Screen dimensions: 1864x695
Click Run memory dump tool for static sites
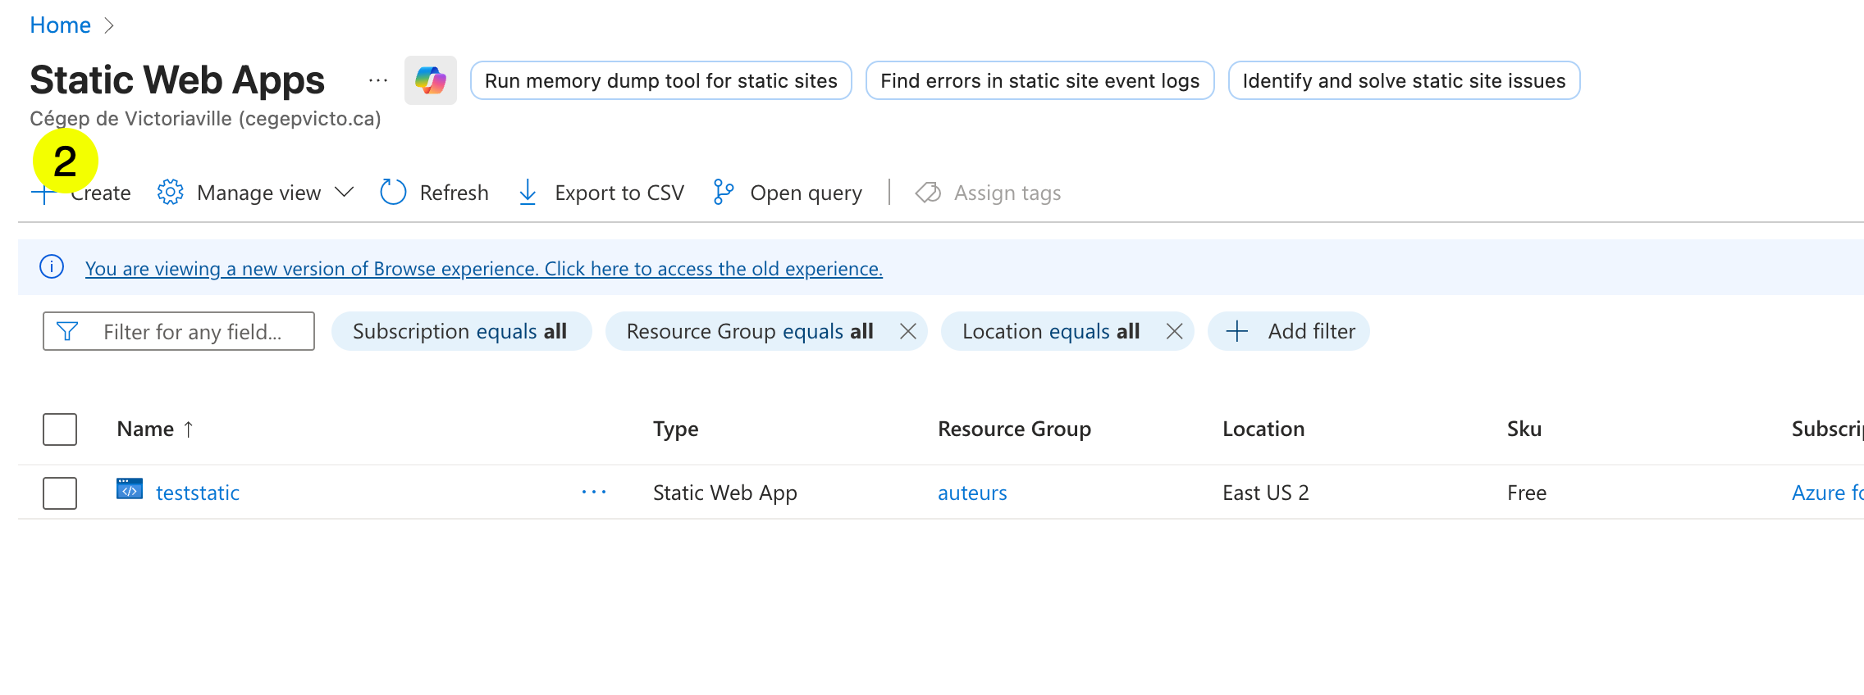[x=660, y=80]
